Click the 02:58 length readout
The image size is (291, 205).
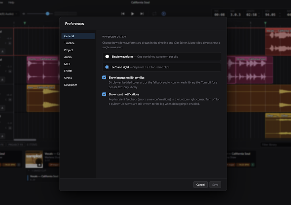251,15
